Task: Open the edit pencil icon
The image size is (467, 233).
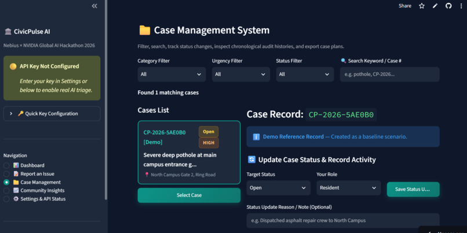Action: pos(435,6)
